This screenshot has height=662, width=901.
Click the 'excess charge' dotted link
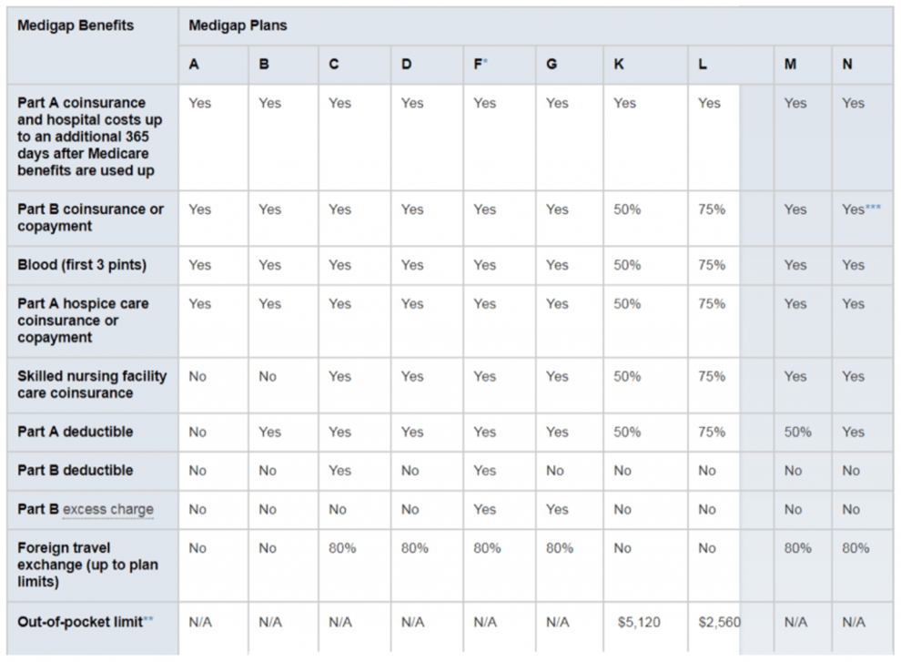(x=107, y=510)
